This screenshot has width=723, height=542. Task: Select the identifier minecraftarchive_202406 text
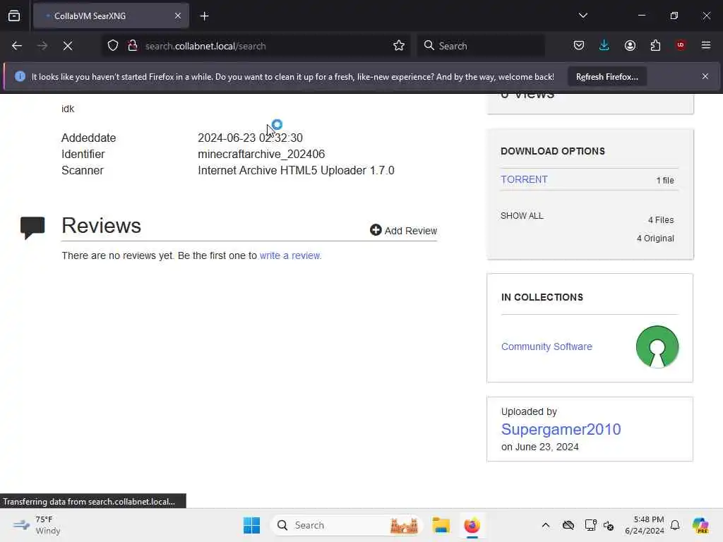pyautogui.click(x=261, y=154)
